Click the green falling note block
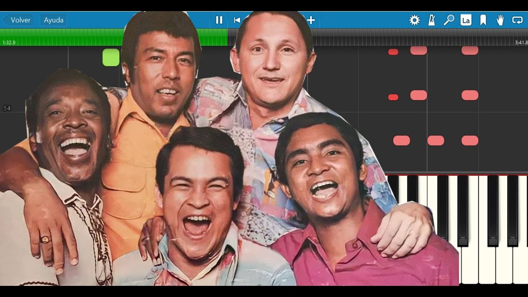This screenshot has width=528, height=297. tap(111, 57)
